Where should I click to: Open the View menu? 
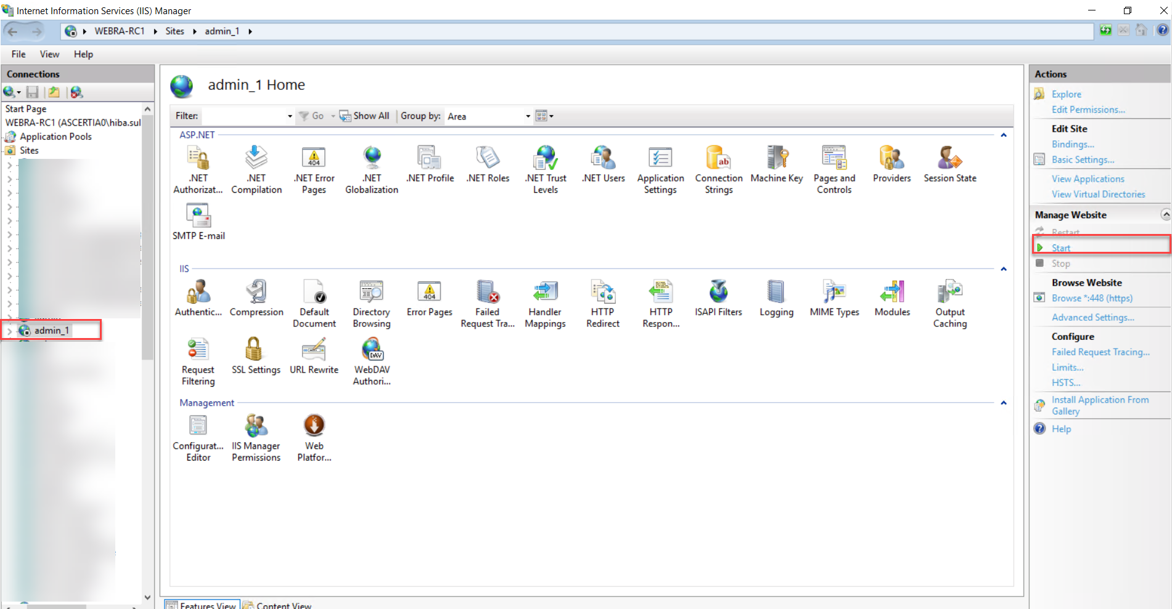(49, 54)
